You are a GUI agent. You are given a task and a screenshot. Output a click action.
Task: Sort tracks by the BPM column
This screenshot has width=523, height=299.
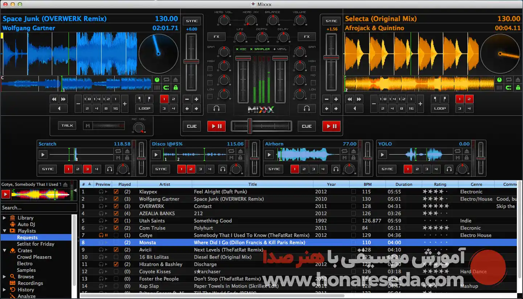tap(368, 184)
